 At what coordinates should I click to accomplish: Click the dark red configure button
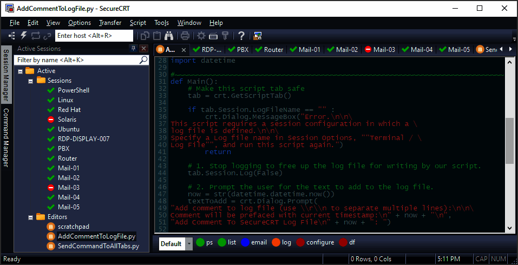(315, 242)
